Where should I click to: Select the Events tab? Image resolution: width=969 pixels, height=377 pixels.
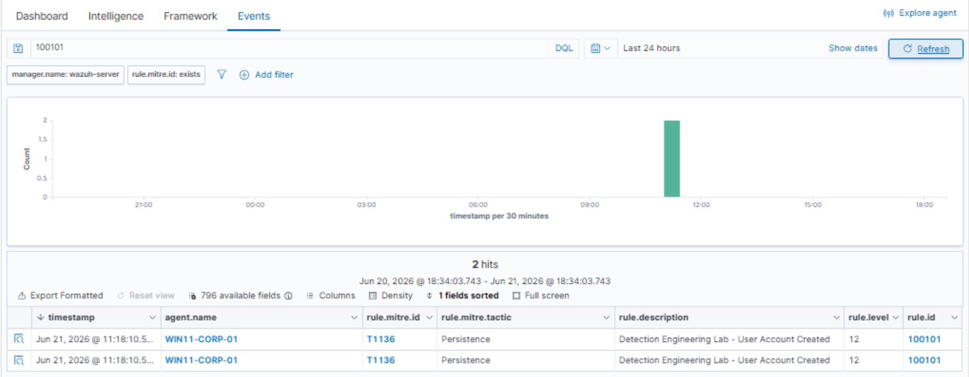[254, 16]
